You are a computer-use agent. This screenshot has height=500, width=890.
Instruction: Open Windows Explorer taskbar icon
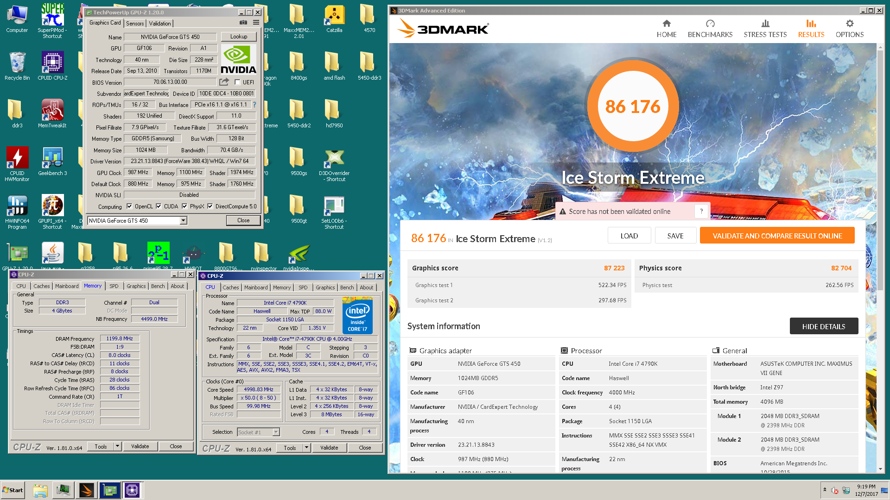pyautogui.click(x=40, y=490)
